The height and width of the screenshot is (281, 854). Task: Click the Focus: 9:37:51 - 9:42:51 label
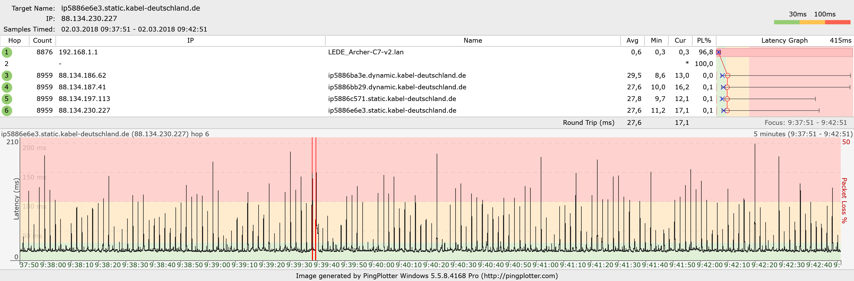(x=806, y=123)
